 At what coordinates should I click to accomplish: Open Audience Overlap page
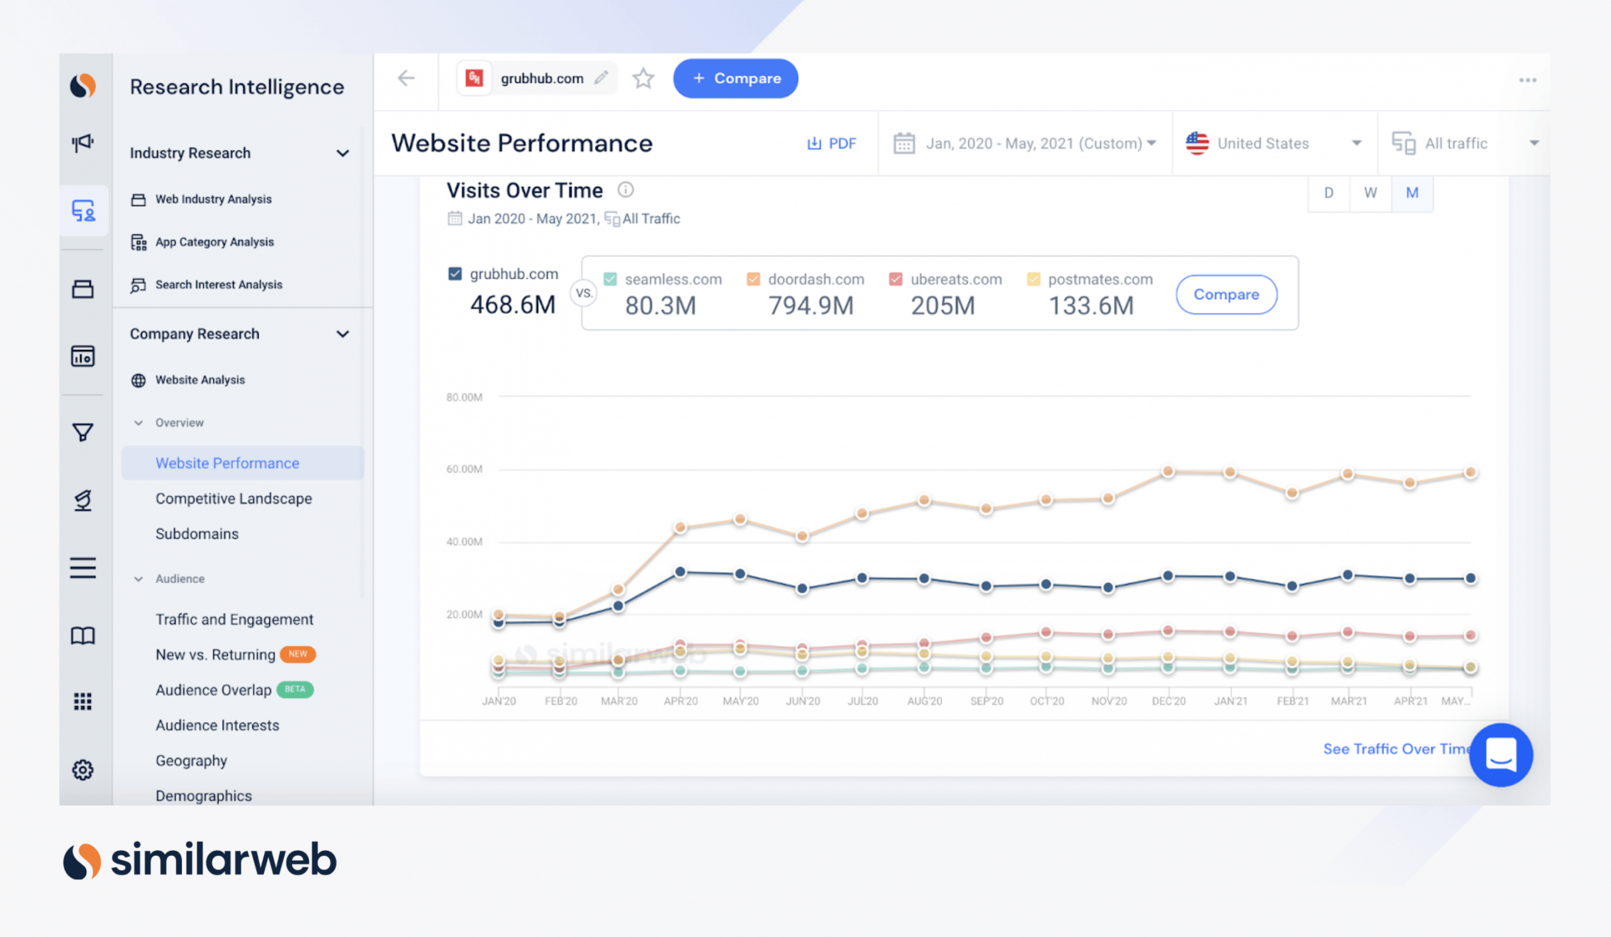pos(213,690)
